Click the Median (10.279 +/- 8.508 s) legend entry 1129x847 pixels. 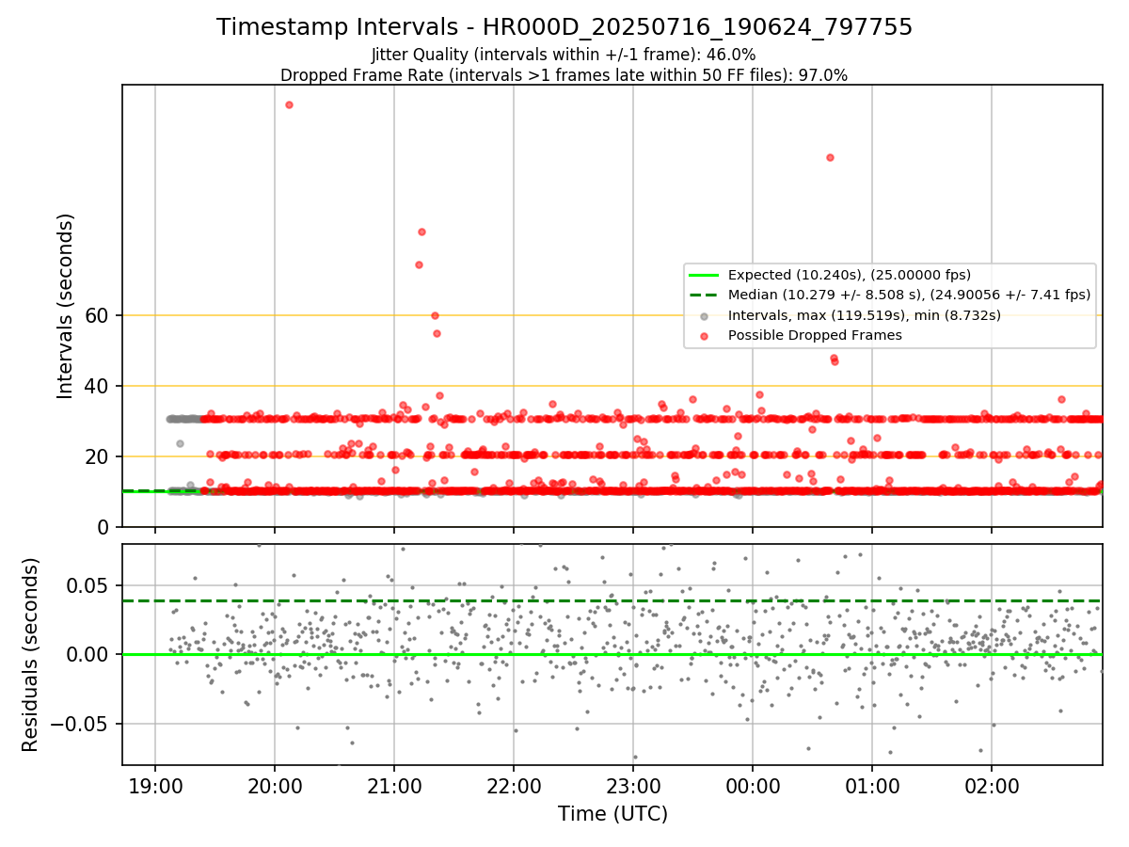[909, 295]
